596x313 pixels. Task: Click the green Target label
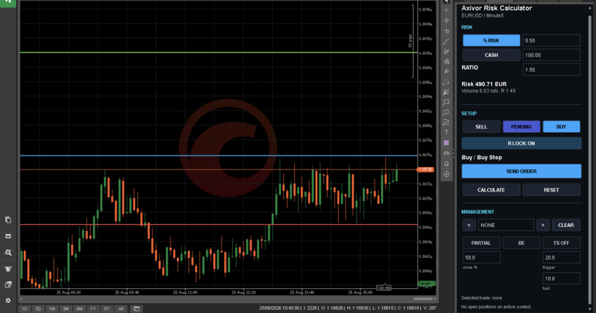(425, 284)
